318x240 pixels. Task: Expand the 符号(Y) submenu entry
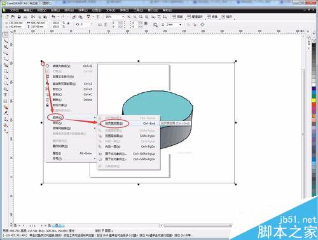click(71, 159)
